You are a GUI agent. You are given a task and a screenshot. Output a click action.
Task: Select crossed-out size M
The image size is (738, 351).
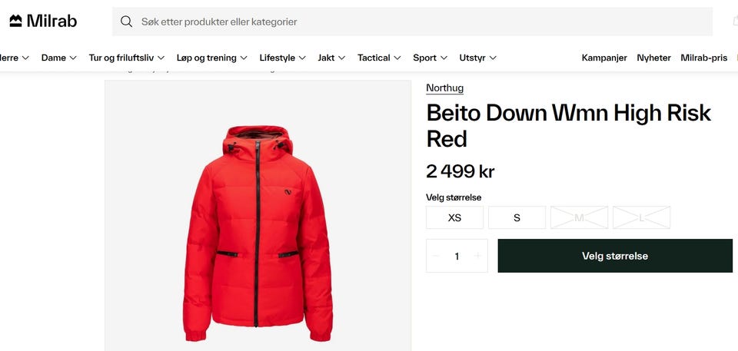pyautogui.click(x=579, y=217)
